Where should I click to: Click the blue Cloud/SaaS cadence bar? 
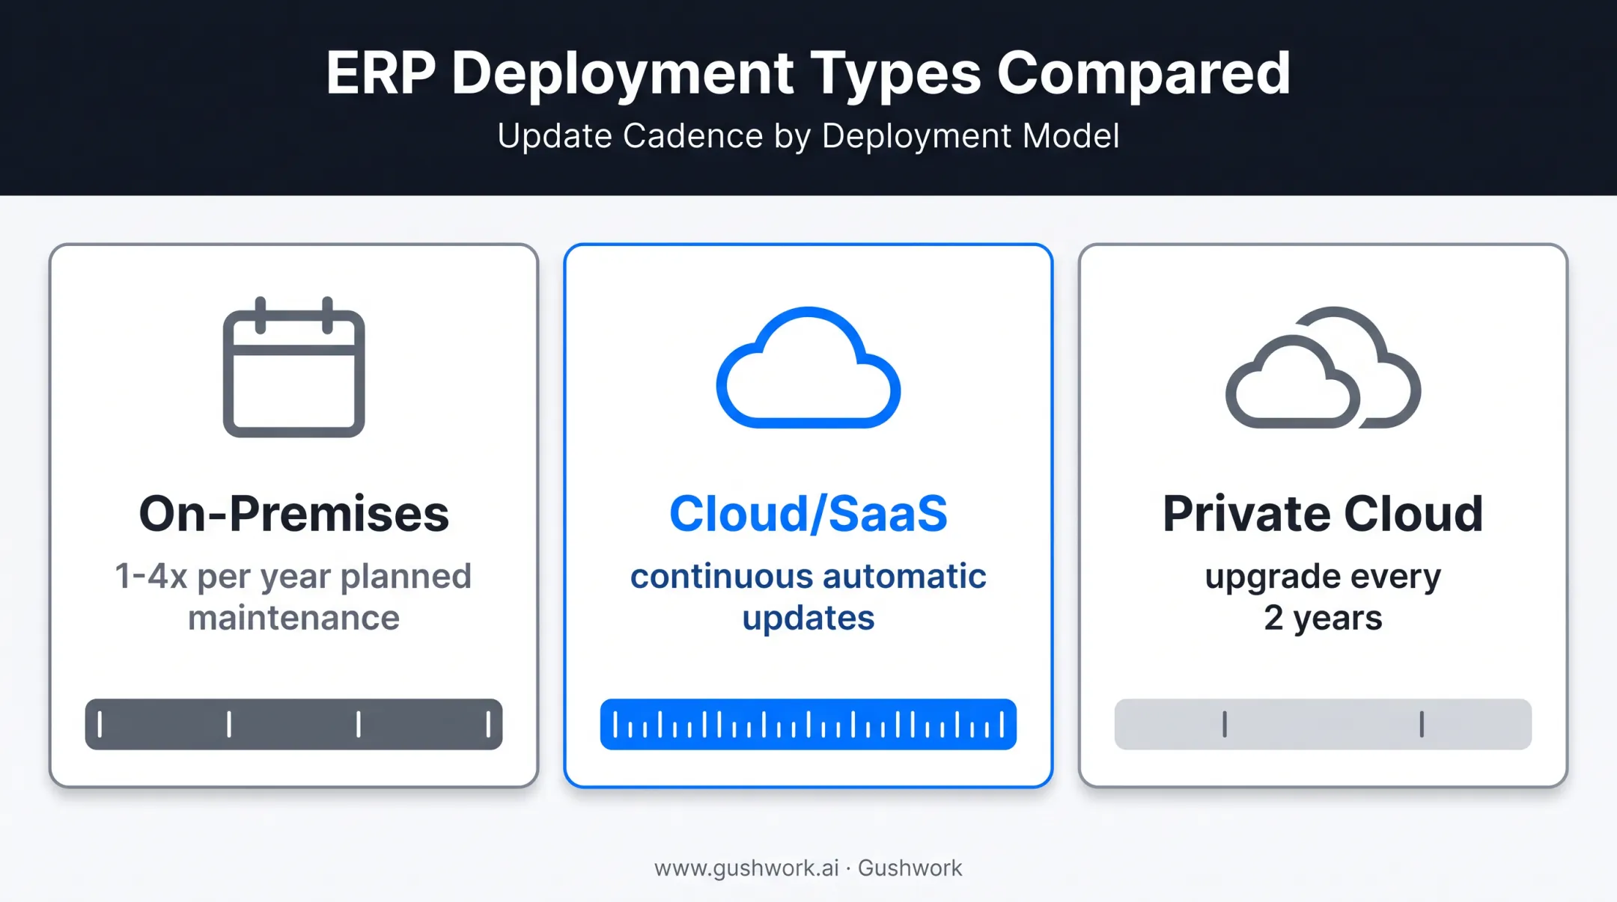pyautogui.click(x=808, y=724)
